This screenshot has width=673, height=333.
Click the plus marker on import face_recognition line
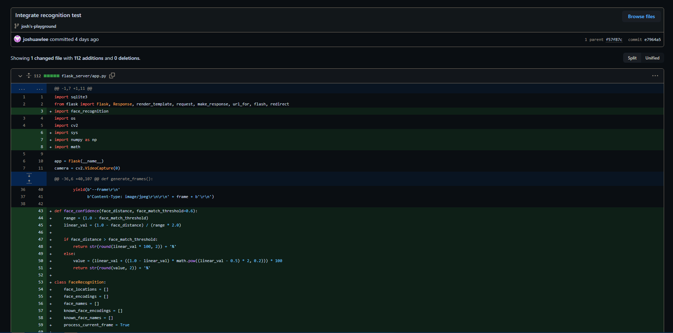click(51, 111)
